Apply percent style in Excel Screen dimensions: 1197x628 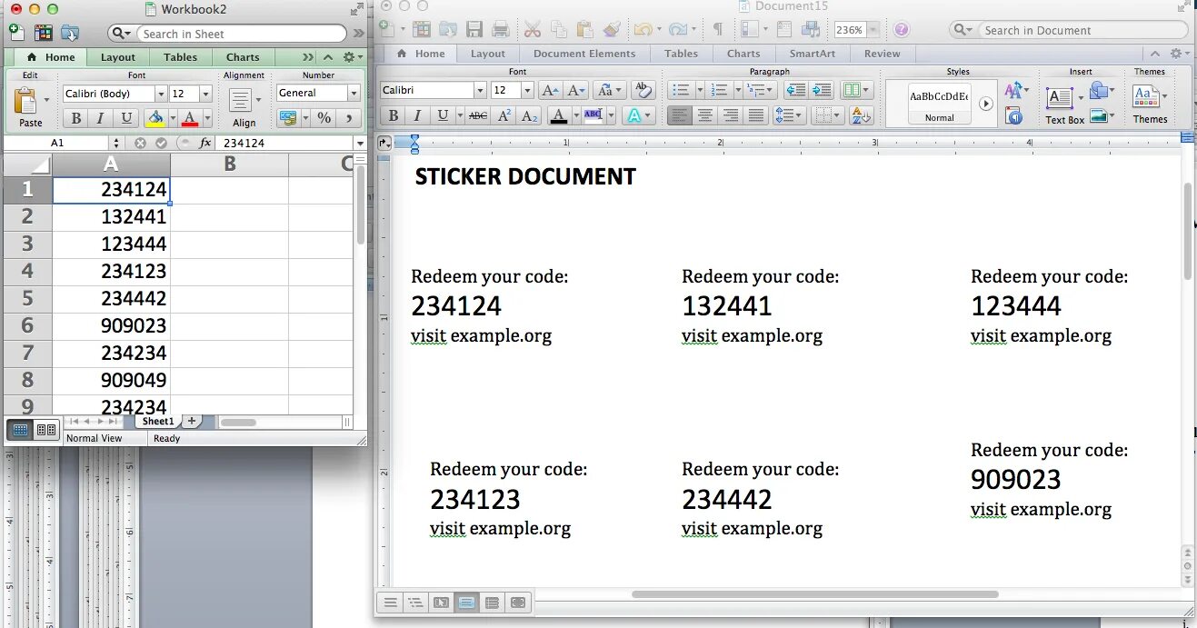324,118
